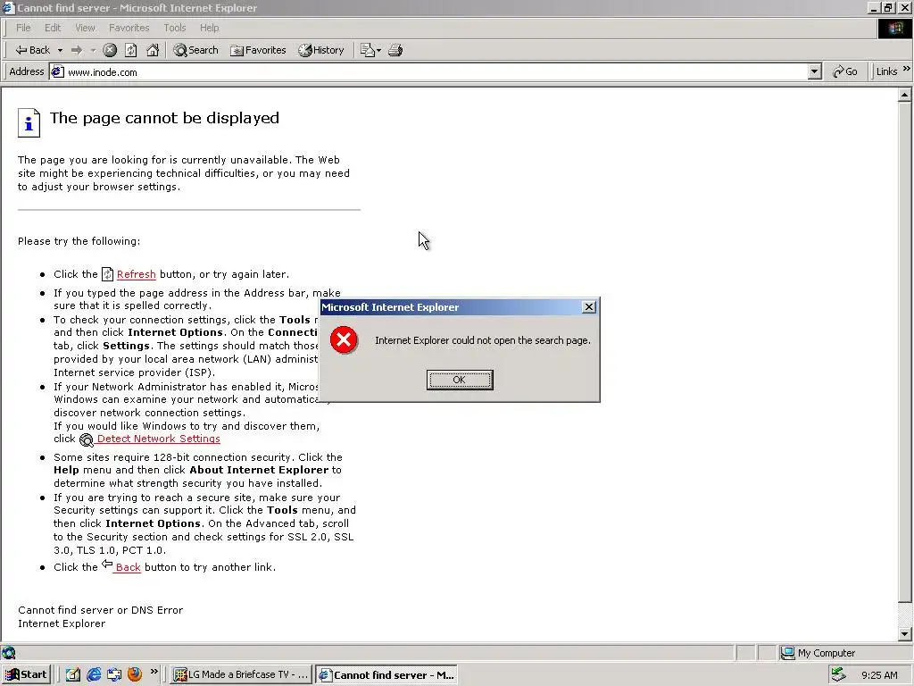Open the Search pane toolbar button

(x=195, y=50)
